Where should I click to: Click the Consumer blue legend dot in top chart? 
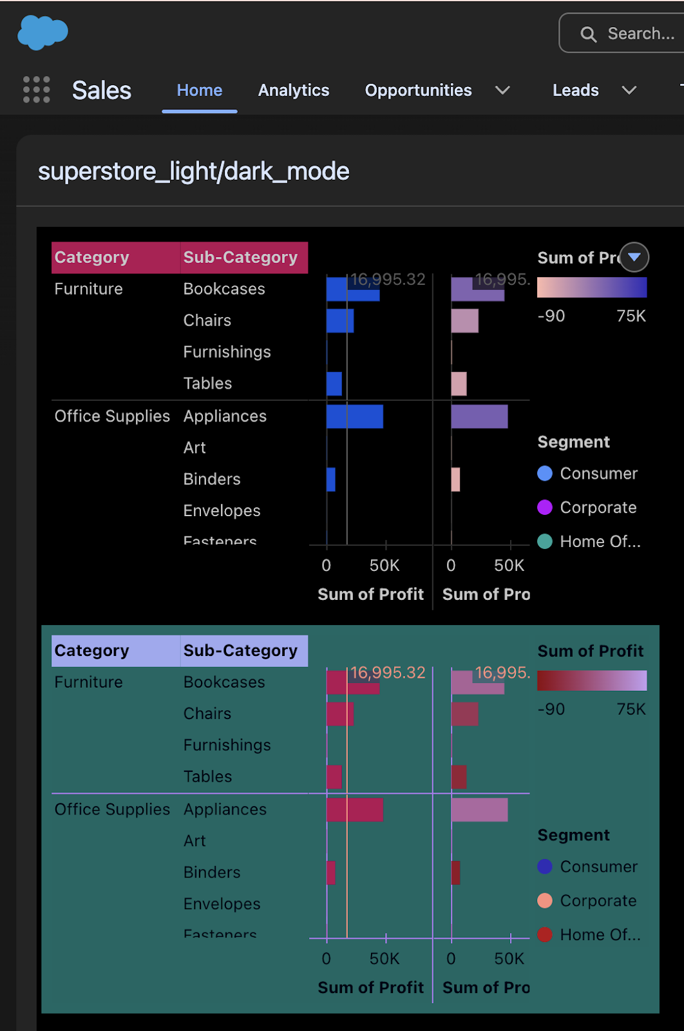[x=545, y=474]
